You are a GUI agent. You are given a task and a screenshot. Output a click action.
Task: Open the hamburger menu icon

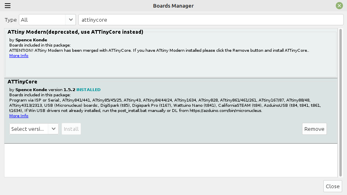[8, 6]
